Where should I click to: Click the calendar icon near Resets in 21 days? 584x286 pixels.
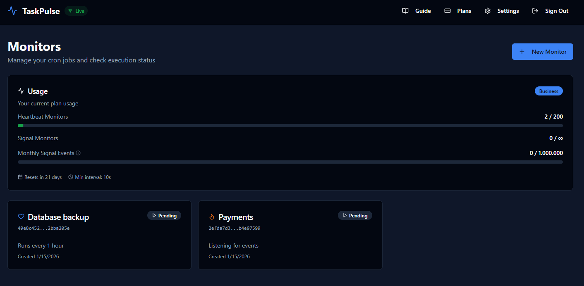click(x=20, y=177)
